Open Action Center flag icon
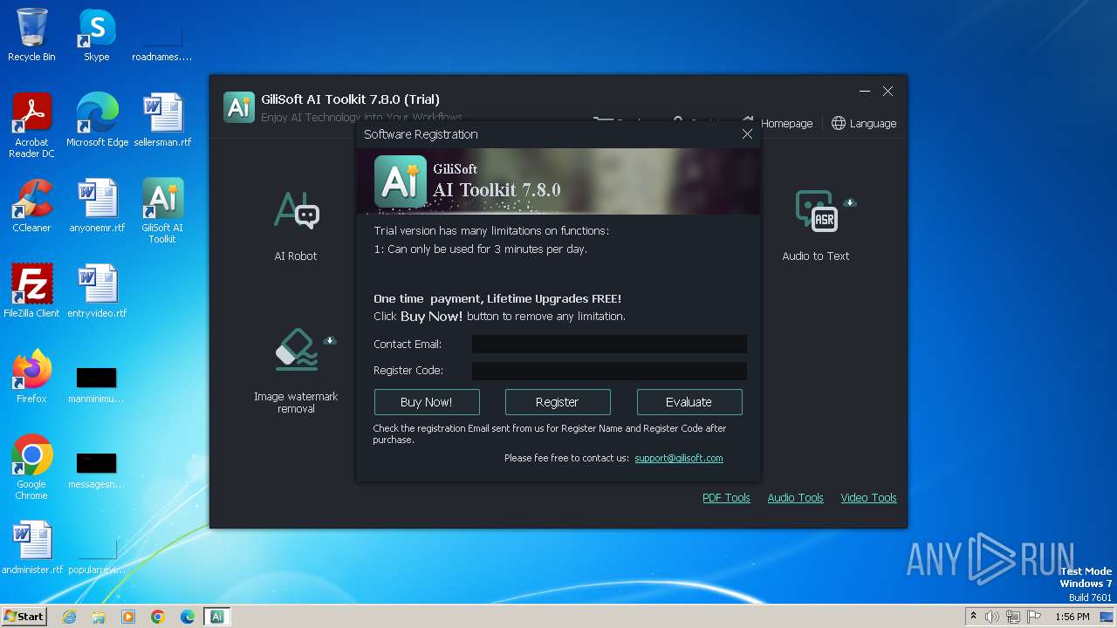Screen dimensions: 1117x628 tap(1034, 617)
